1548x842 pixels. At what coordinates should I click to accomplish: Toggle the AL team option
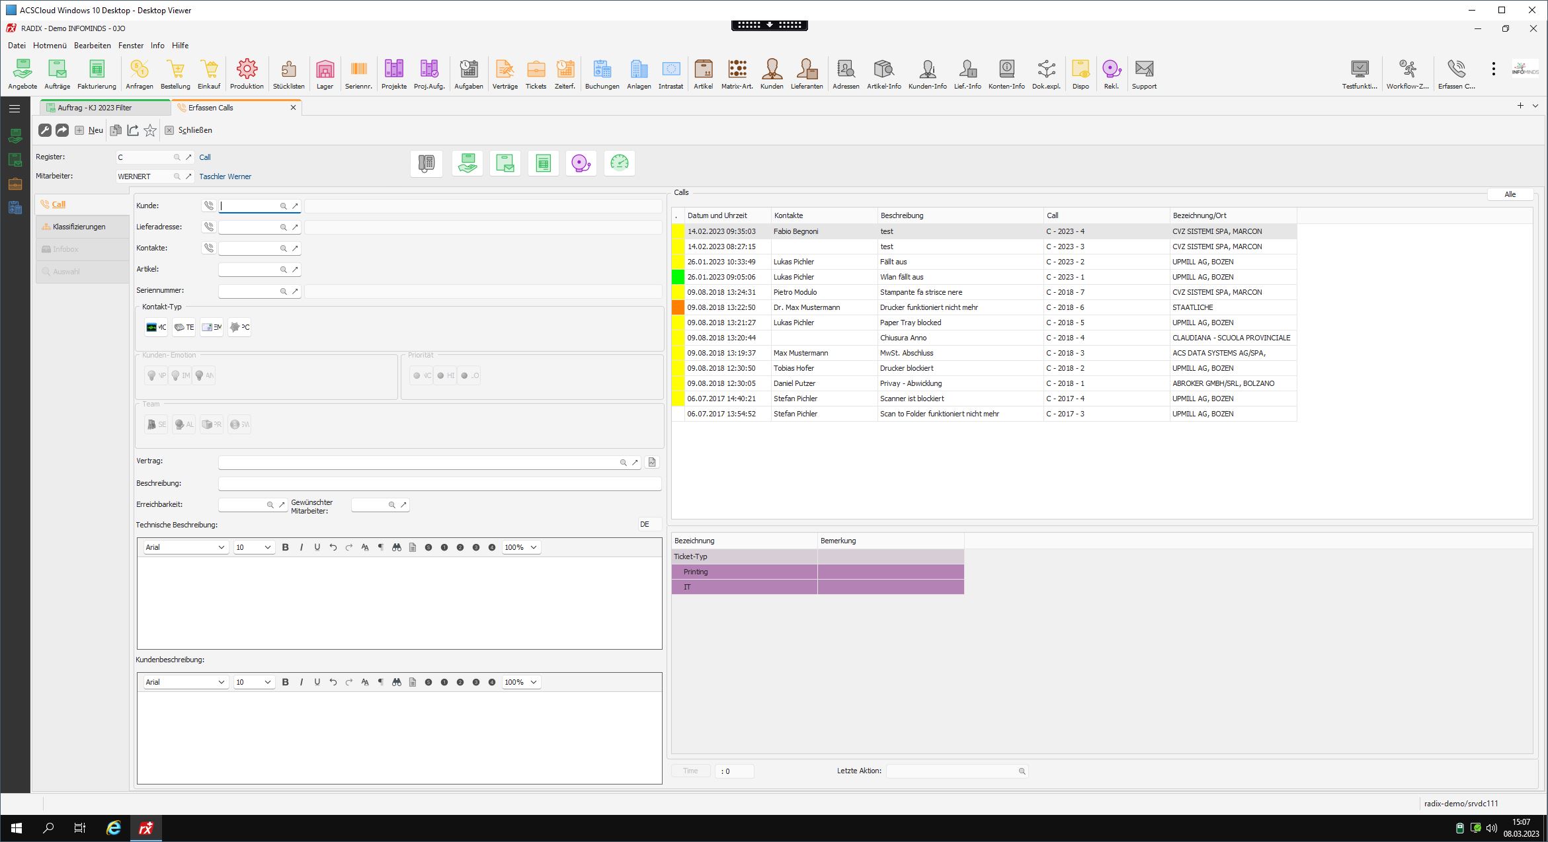point(184,424)
